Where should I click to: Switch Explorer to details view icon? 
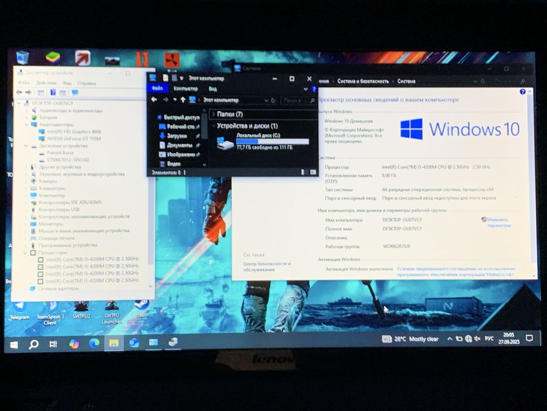click(x=304, y=172)
